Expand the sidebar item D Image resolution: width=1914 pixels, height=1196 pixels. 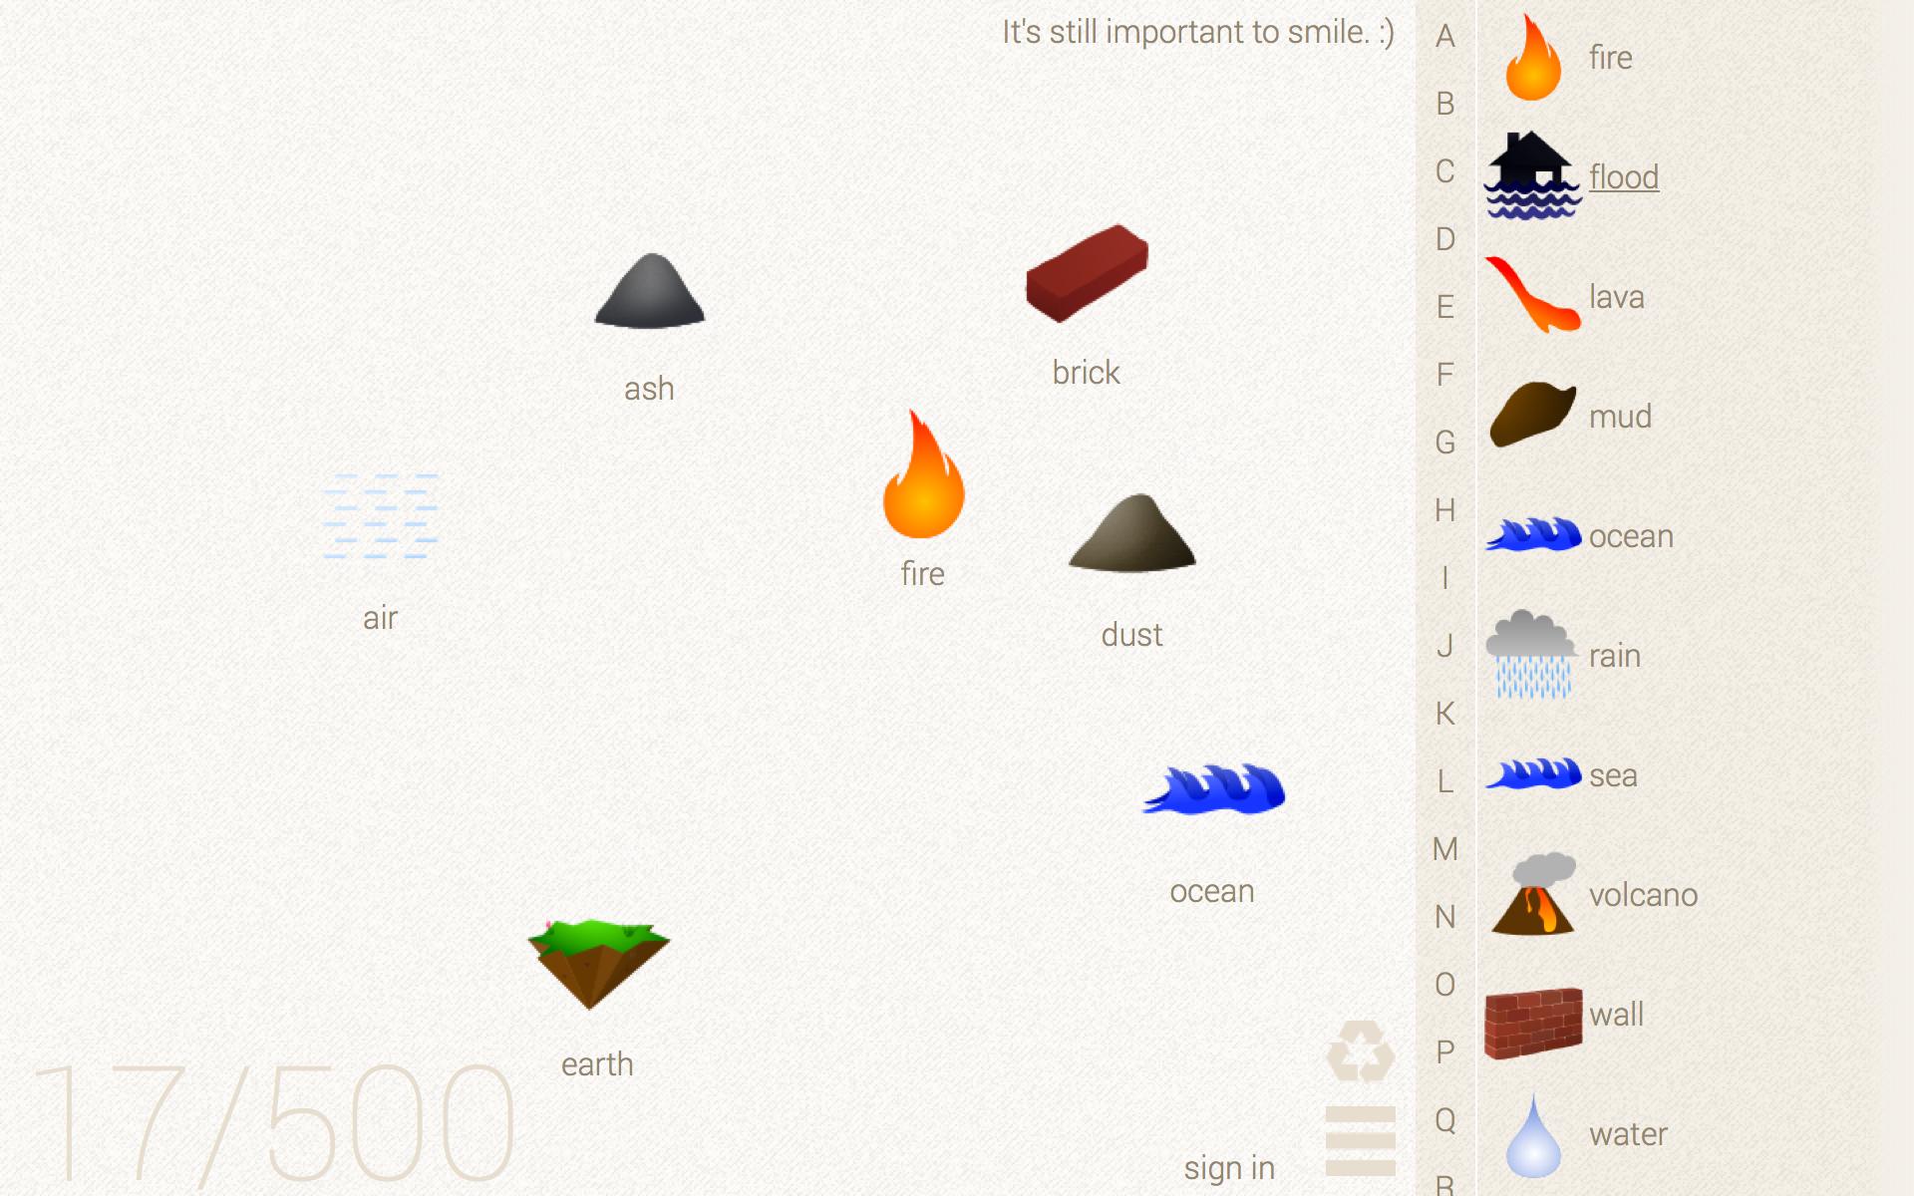coord(1444,237)
